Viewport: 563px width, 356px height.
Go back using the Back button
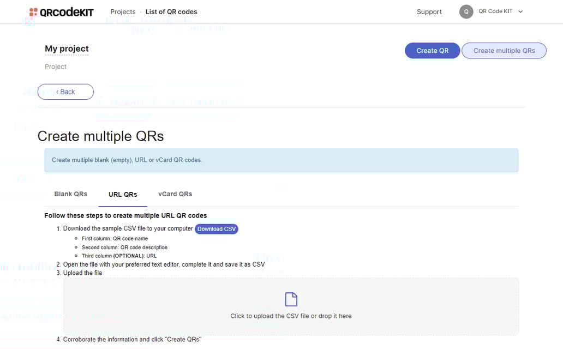point(65,92)
